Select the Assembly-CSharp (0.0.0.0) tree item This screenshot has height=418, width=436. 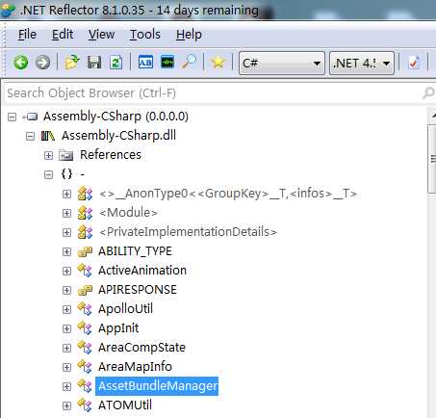115,117
